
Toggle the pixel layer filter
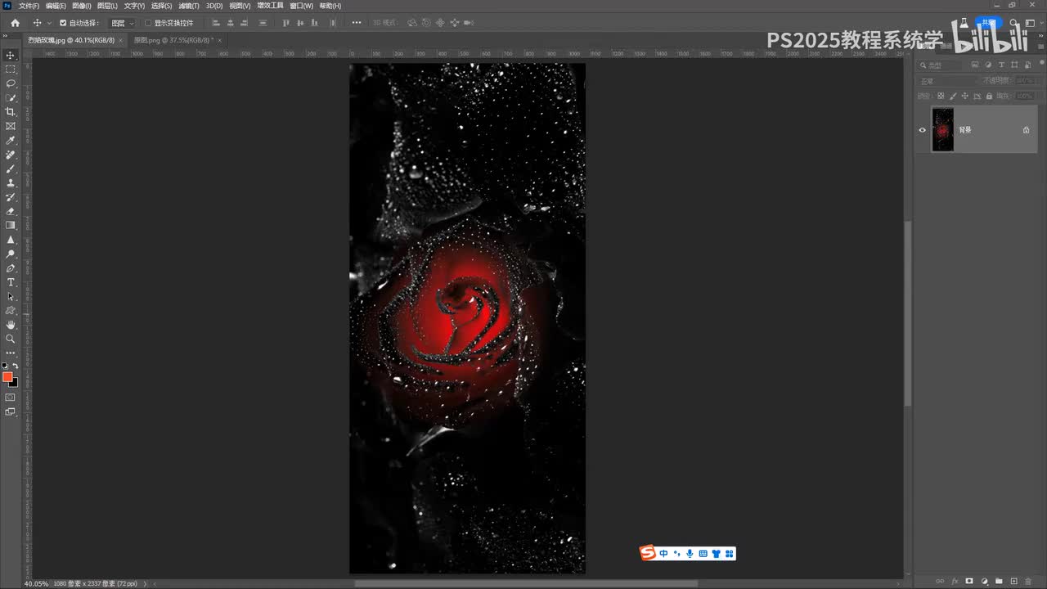(975, 65)
